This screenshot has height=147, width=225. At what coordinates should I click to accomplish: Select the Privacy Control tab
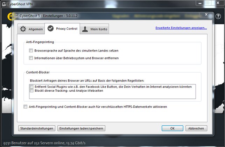click(x=62, y=29)
